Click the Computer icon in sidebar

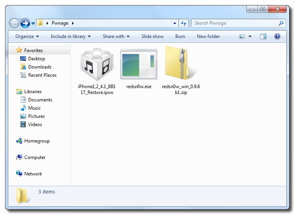tap(19, 157)
